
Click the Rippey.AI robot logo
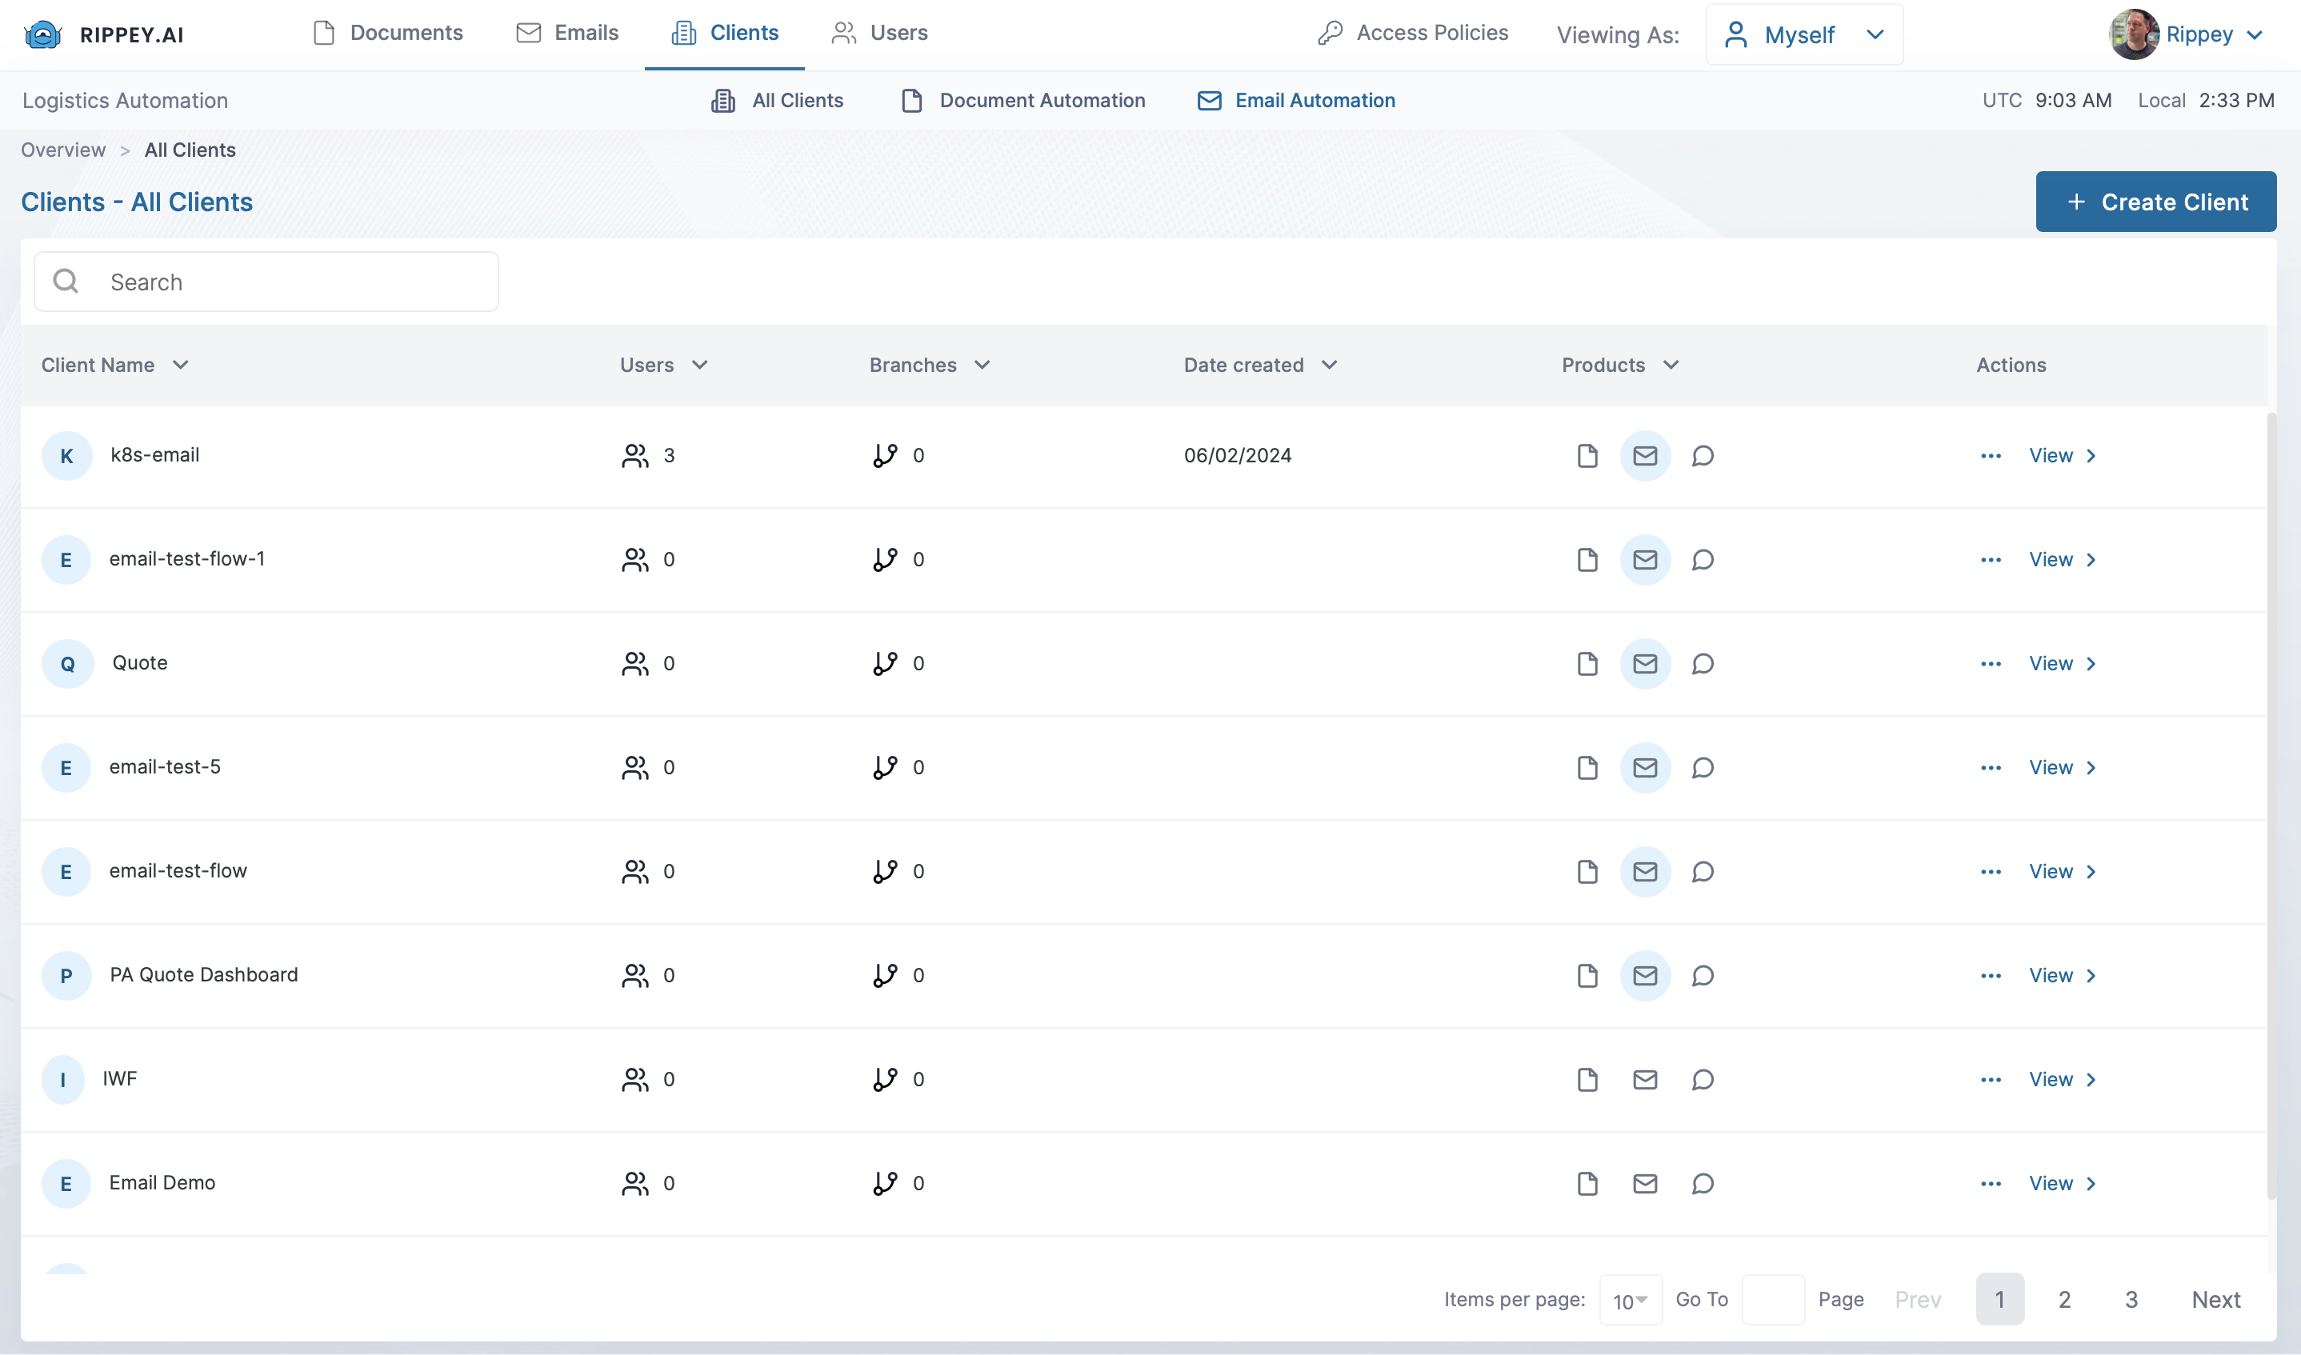42,34
